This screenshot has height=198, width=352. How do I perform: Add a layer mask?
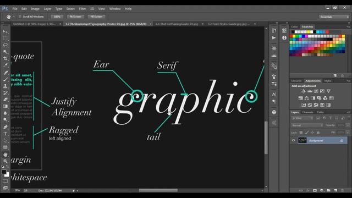pyautogui.click(x=315, y=190)
